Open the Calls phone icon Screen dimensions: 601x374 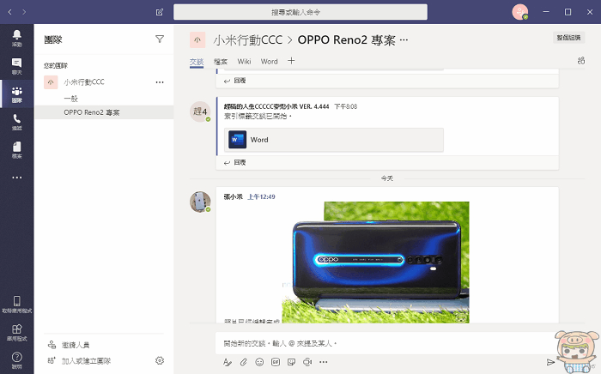point(17,122)
